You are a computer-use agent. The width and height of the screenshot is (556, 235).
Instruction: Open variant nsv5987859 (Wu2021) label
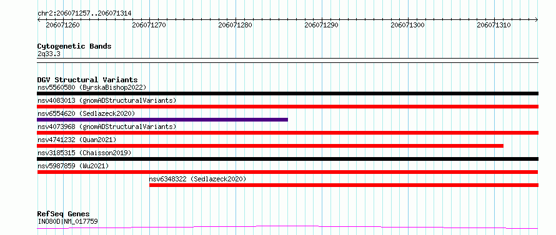[73, 166]
